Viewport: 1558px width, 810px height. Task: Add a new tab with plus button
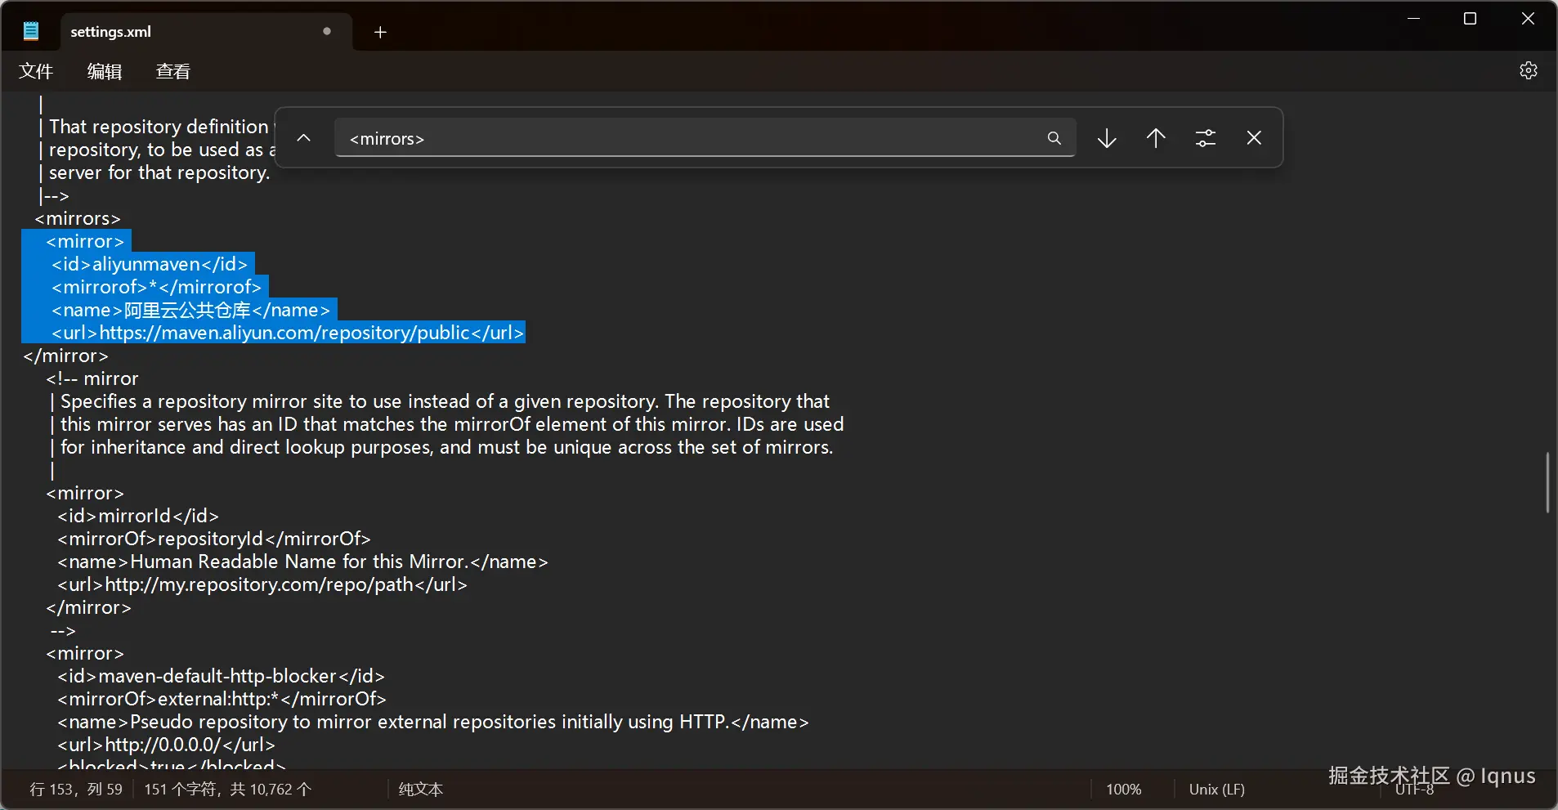(380, 32)
